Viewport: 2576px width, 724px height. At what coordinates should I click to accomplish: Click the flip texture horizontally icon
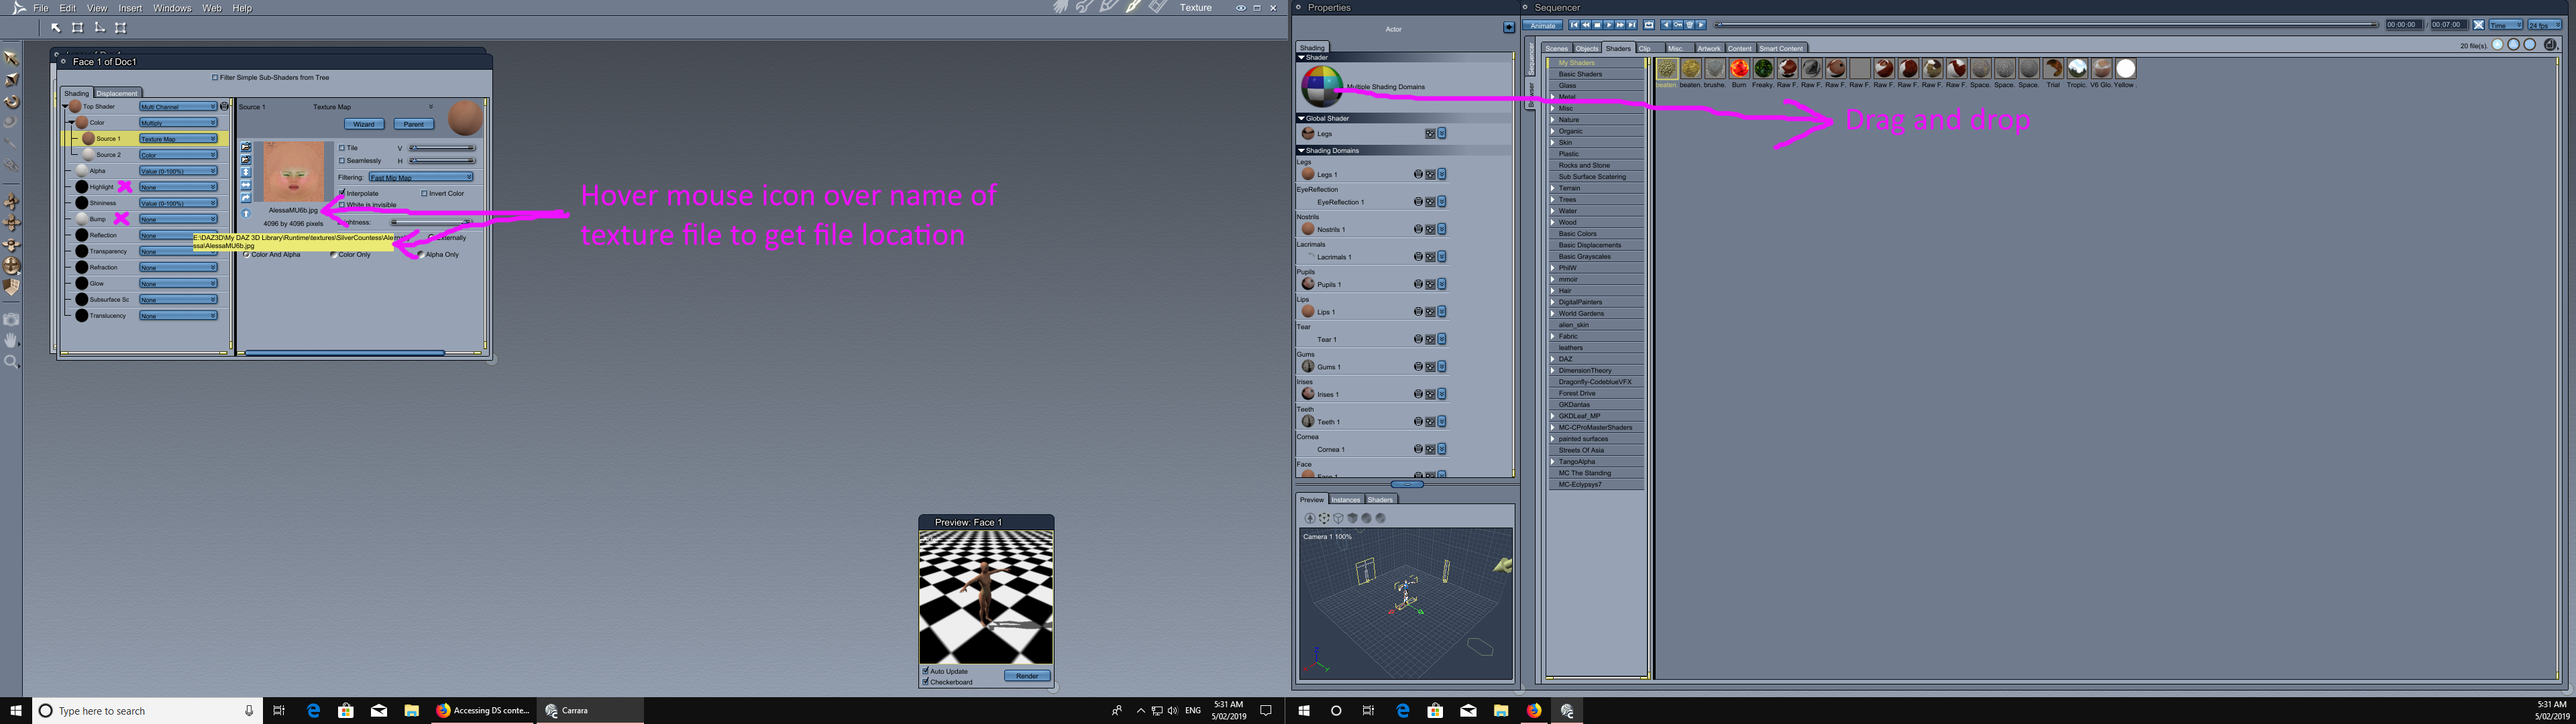[246, 185]
